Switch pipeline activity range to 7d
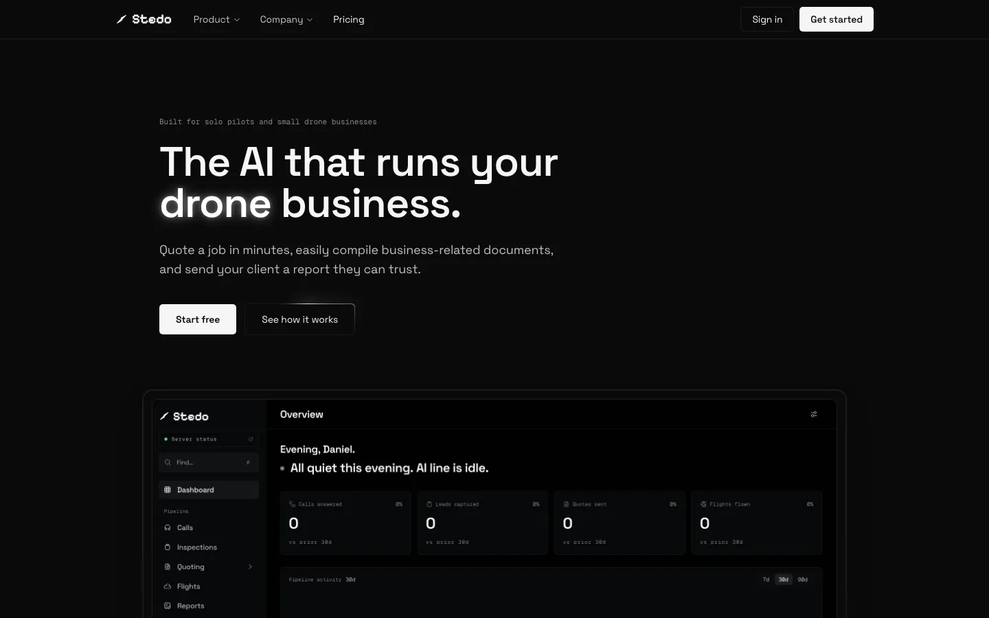This screenshot has width=989, height=618. coord(766,580)
